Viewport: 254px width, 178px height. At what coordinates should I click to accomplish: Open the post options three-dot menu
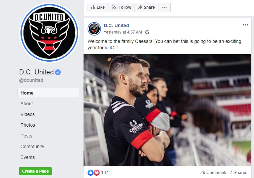click(x=245, y=25)
